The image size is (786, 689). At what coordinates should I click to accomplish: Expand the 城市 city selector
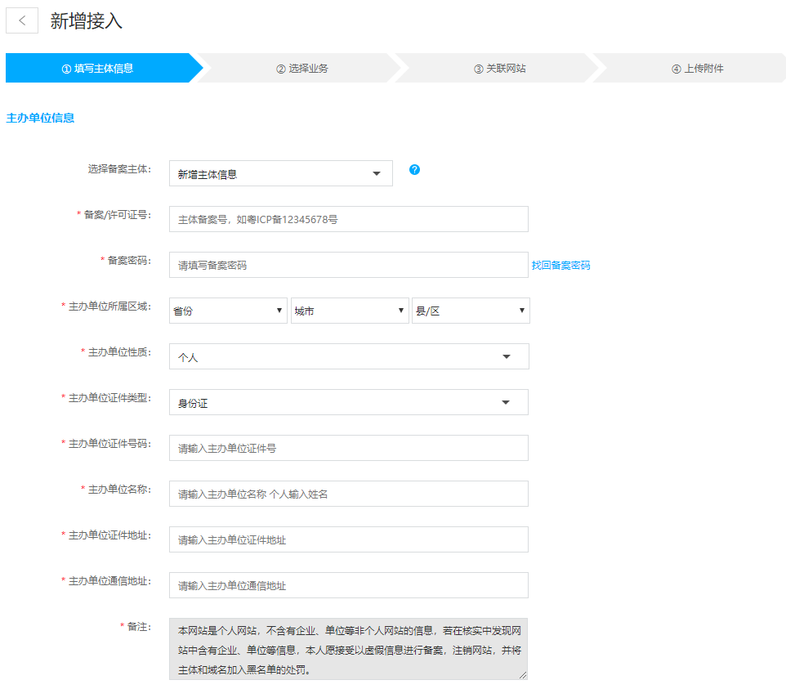350,311
